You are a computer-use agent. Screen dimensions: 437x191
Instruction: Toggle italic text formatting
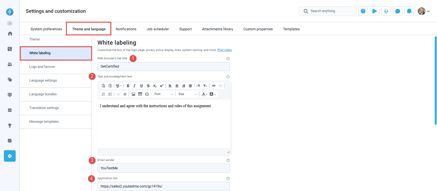135,86
